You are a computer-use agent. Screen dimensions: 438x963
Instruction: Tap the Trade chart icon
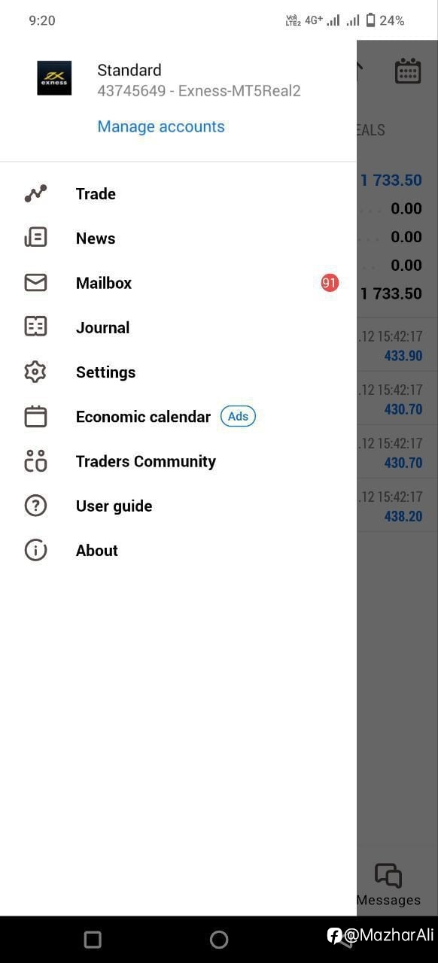35,193
